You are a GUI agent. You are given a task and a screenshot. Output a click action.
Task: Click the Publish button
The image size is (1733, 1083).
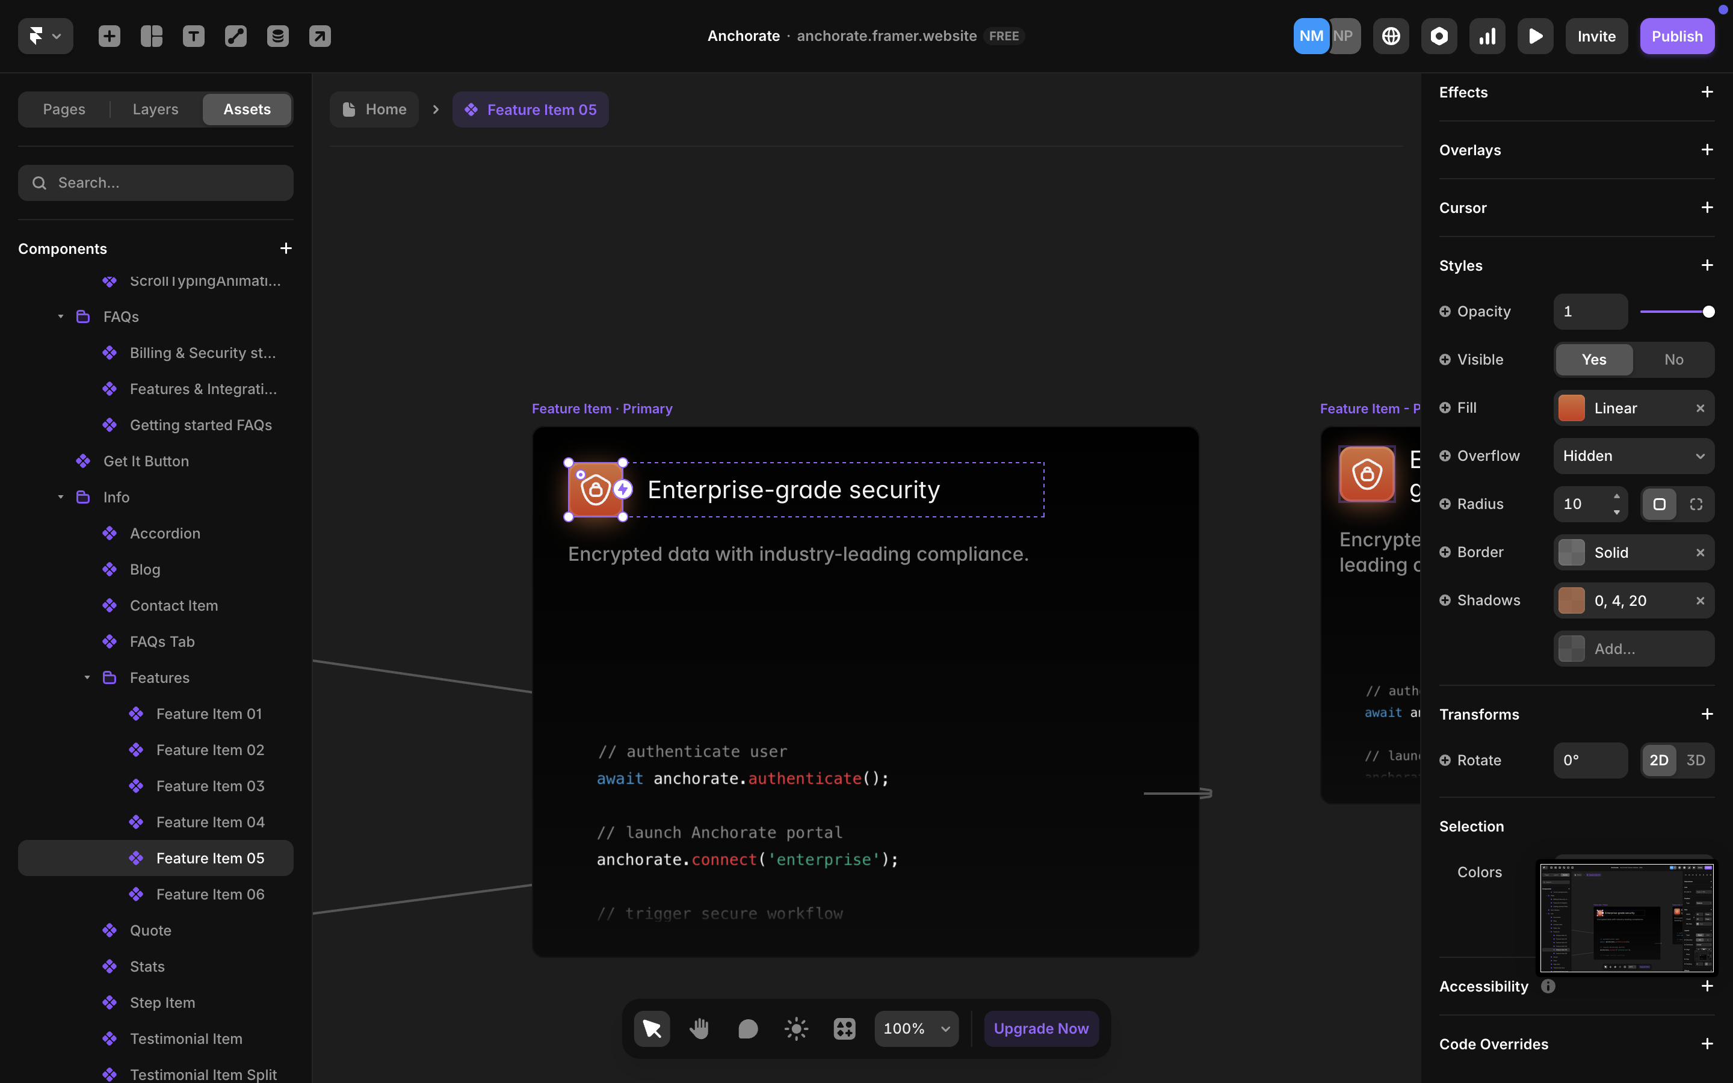click(x=1676, y=36)
